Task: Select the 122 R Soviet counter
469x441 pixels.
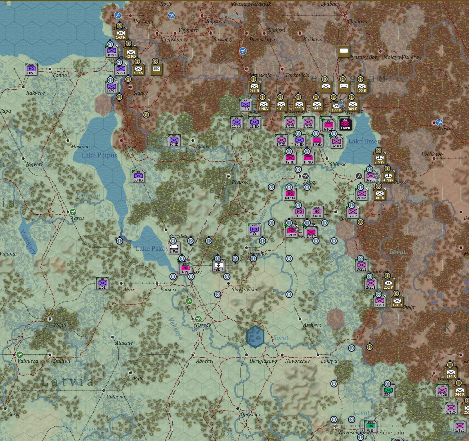Action: (x=362, y=87)
